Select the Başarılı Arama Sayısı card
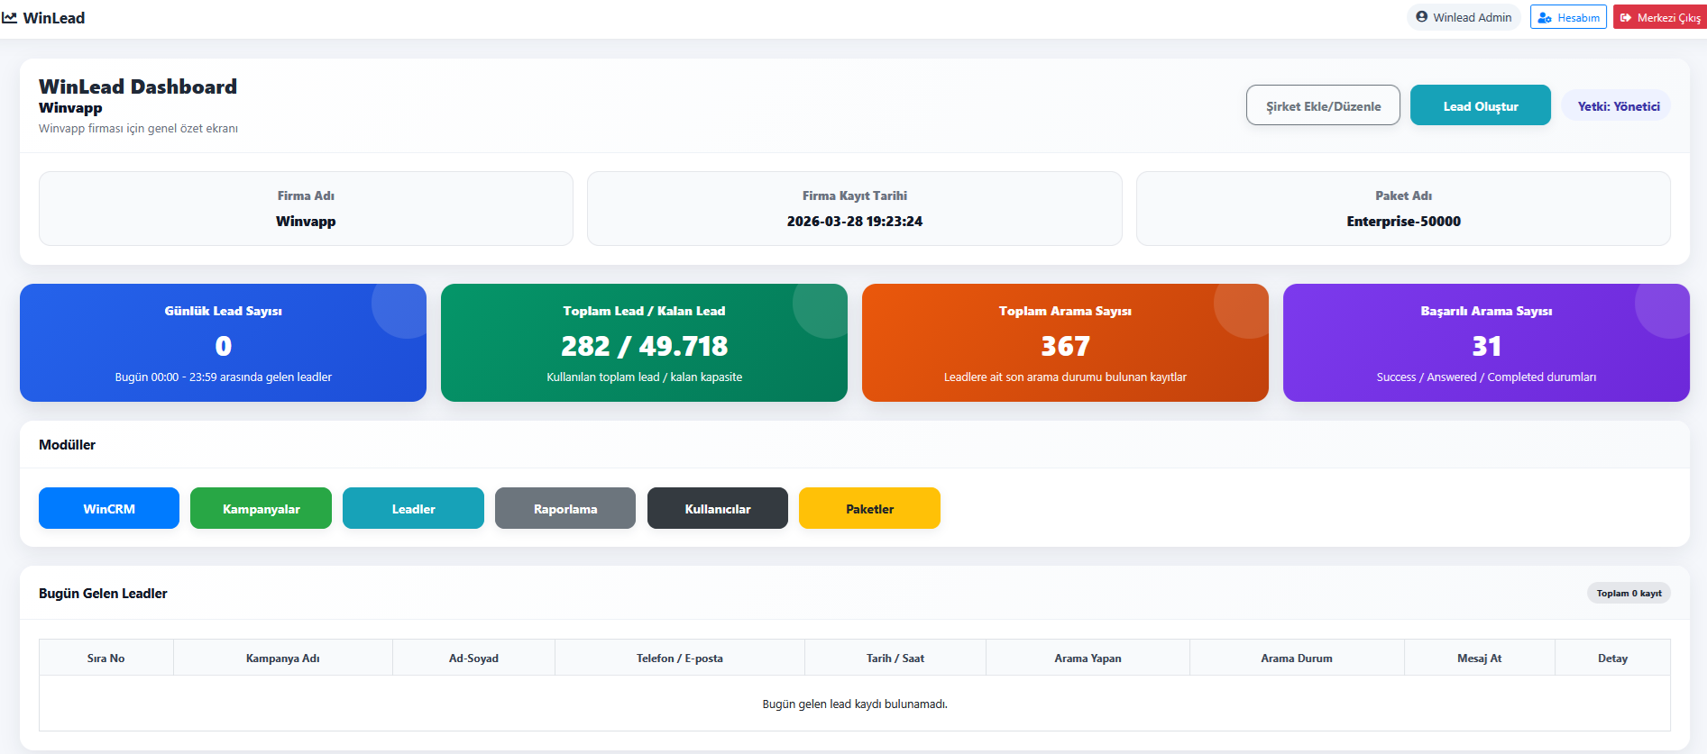 [1486, 342]
